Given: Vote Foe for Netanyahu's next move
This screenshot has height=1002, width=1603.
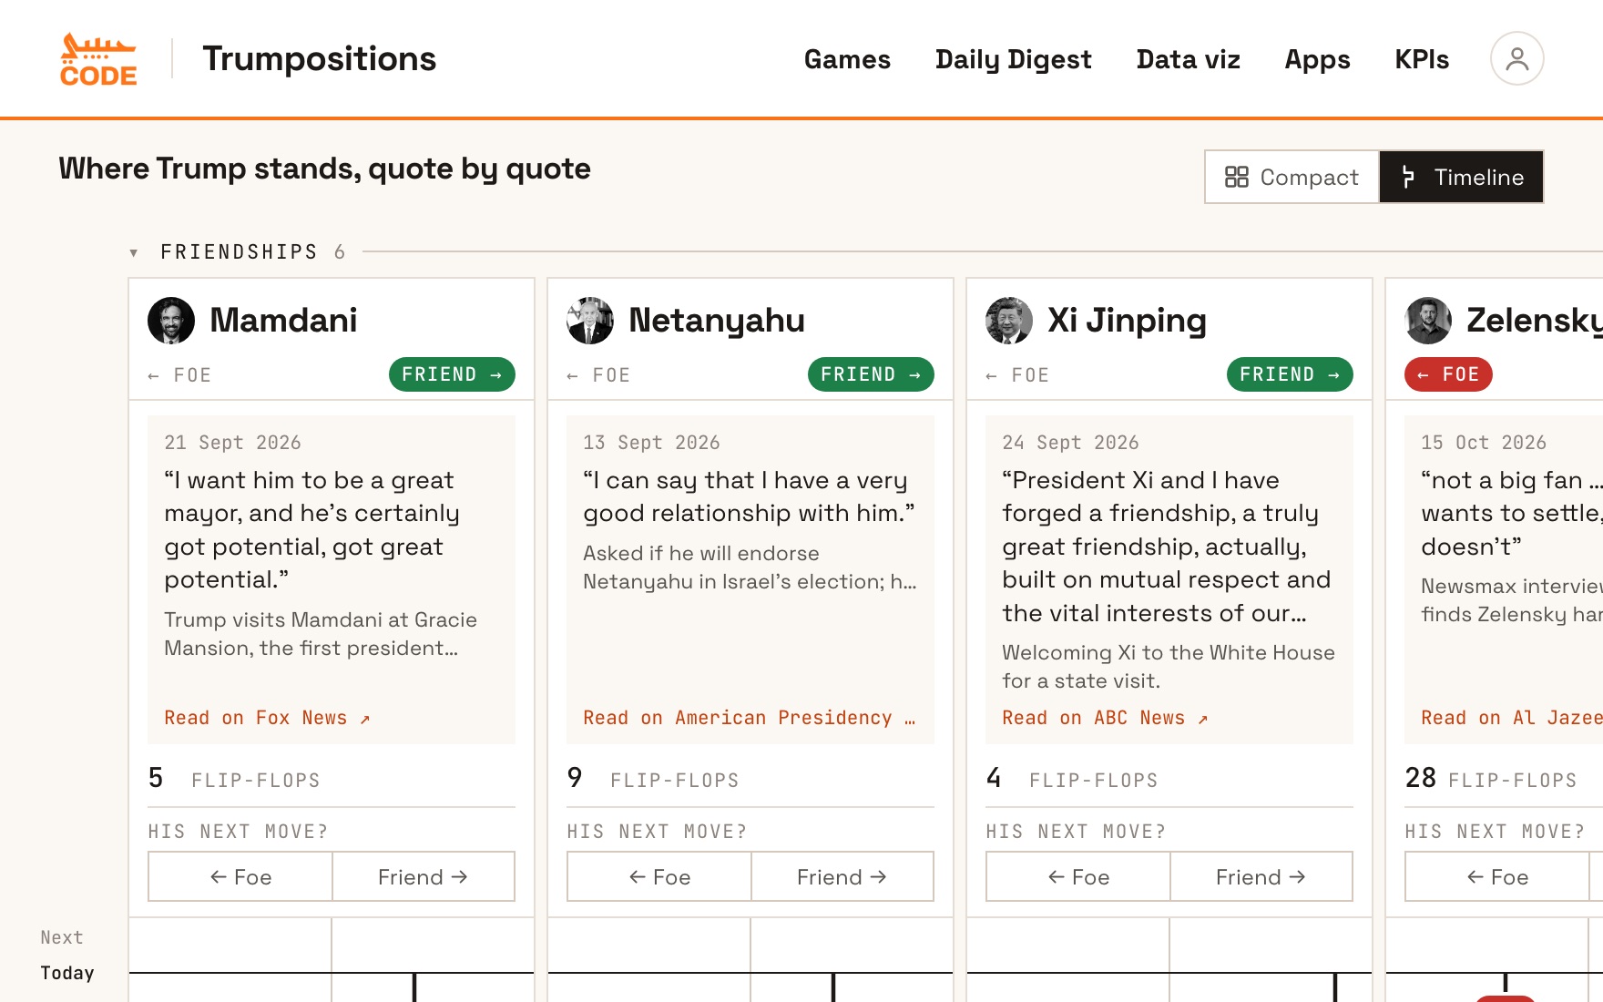Looking at the screenshot, I should coord(659,876).
